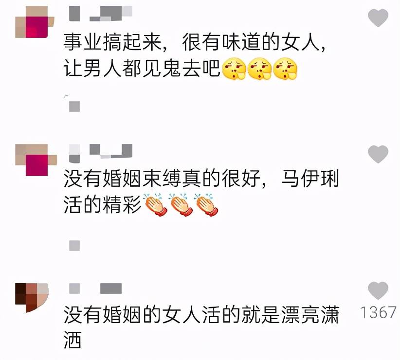The height and width of the screenshot is (360, 400).
Task: Open avatar of the 事业搞起来 commenter
Action: (35, 22)
